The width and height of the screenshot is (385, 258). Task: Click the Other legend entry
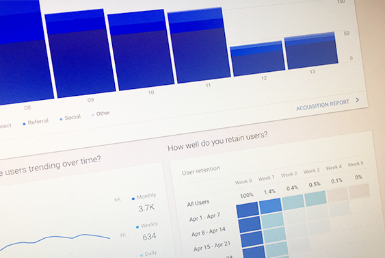101,114
